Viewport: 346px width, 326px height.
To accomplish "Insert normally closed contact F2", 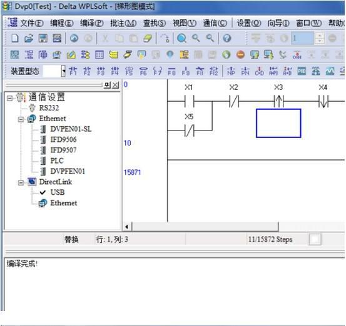I will 87,71.
